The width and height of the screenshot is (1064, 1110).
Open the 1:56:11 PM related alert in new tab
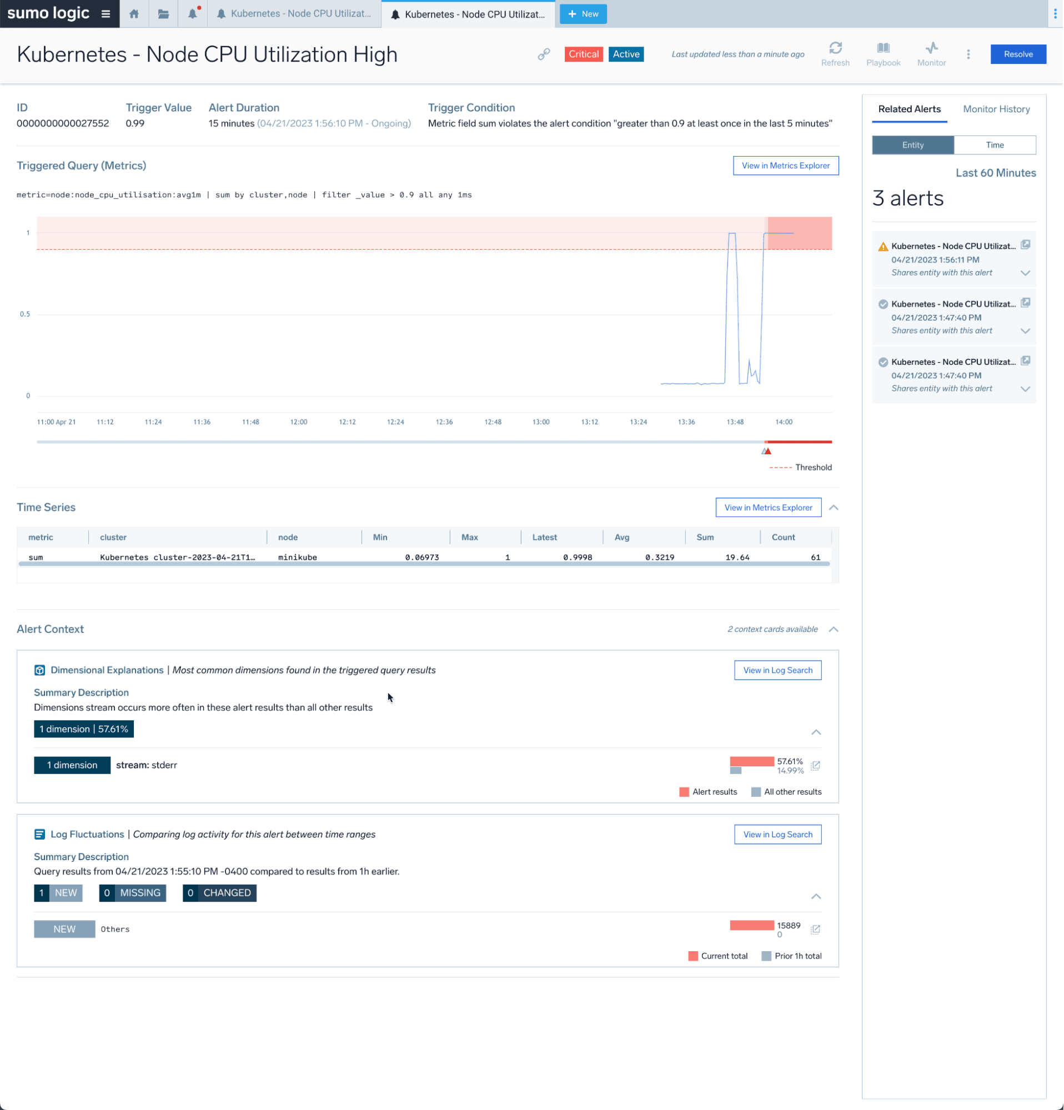coord(1026,245)
